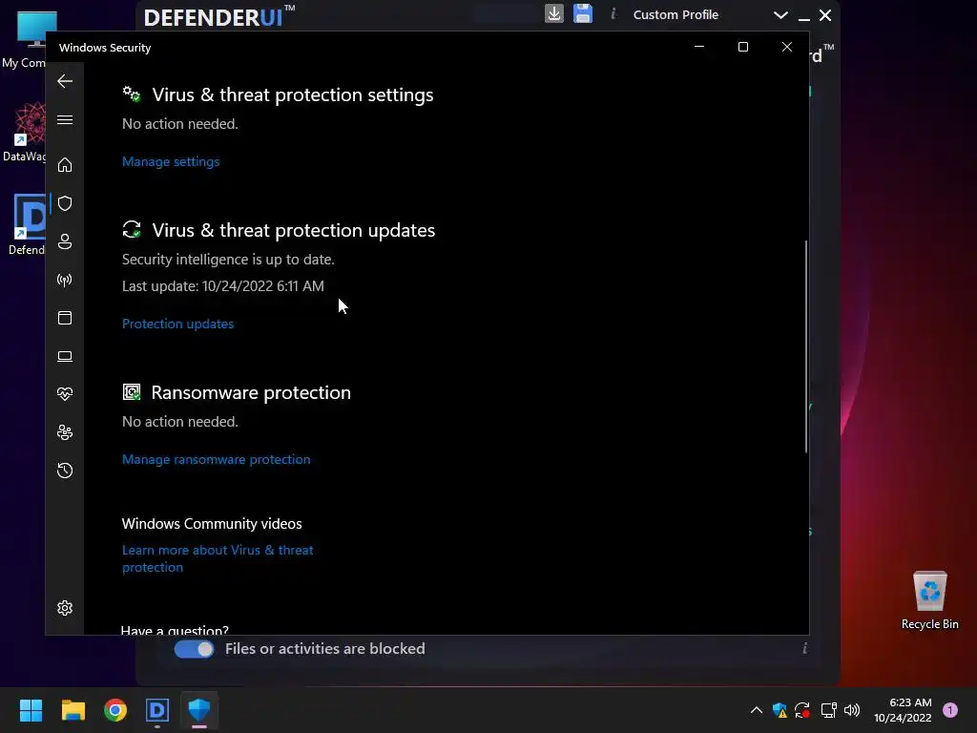Open Manage ransomware protection link

click(217, 459)
